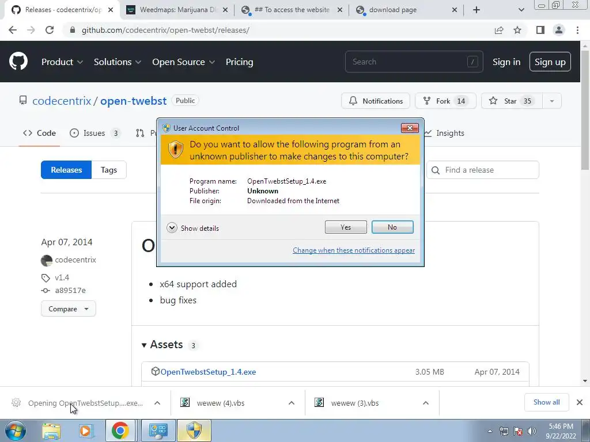Show hidden tray icons arrow

click(x=490, y=431)
